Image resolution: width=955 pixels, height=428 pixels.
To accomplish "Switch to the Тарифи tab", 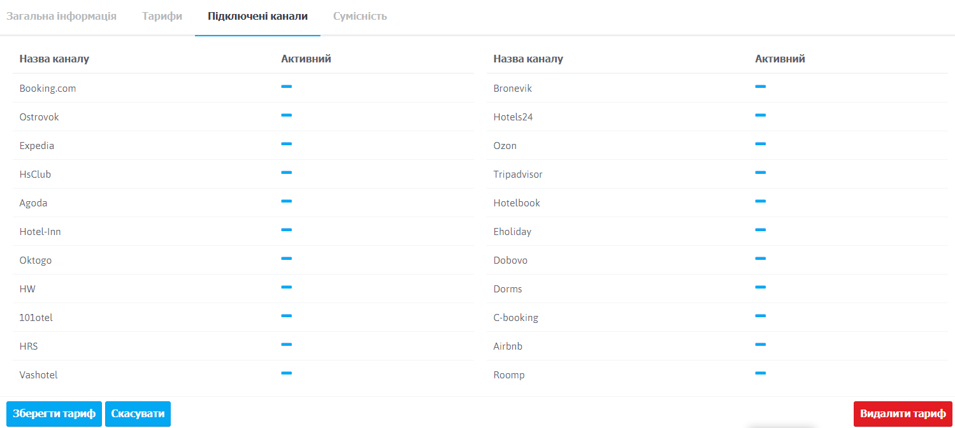I will click(162, 16).
